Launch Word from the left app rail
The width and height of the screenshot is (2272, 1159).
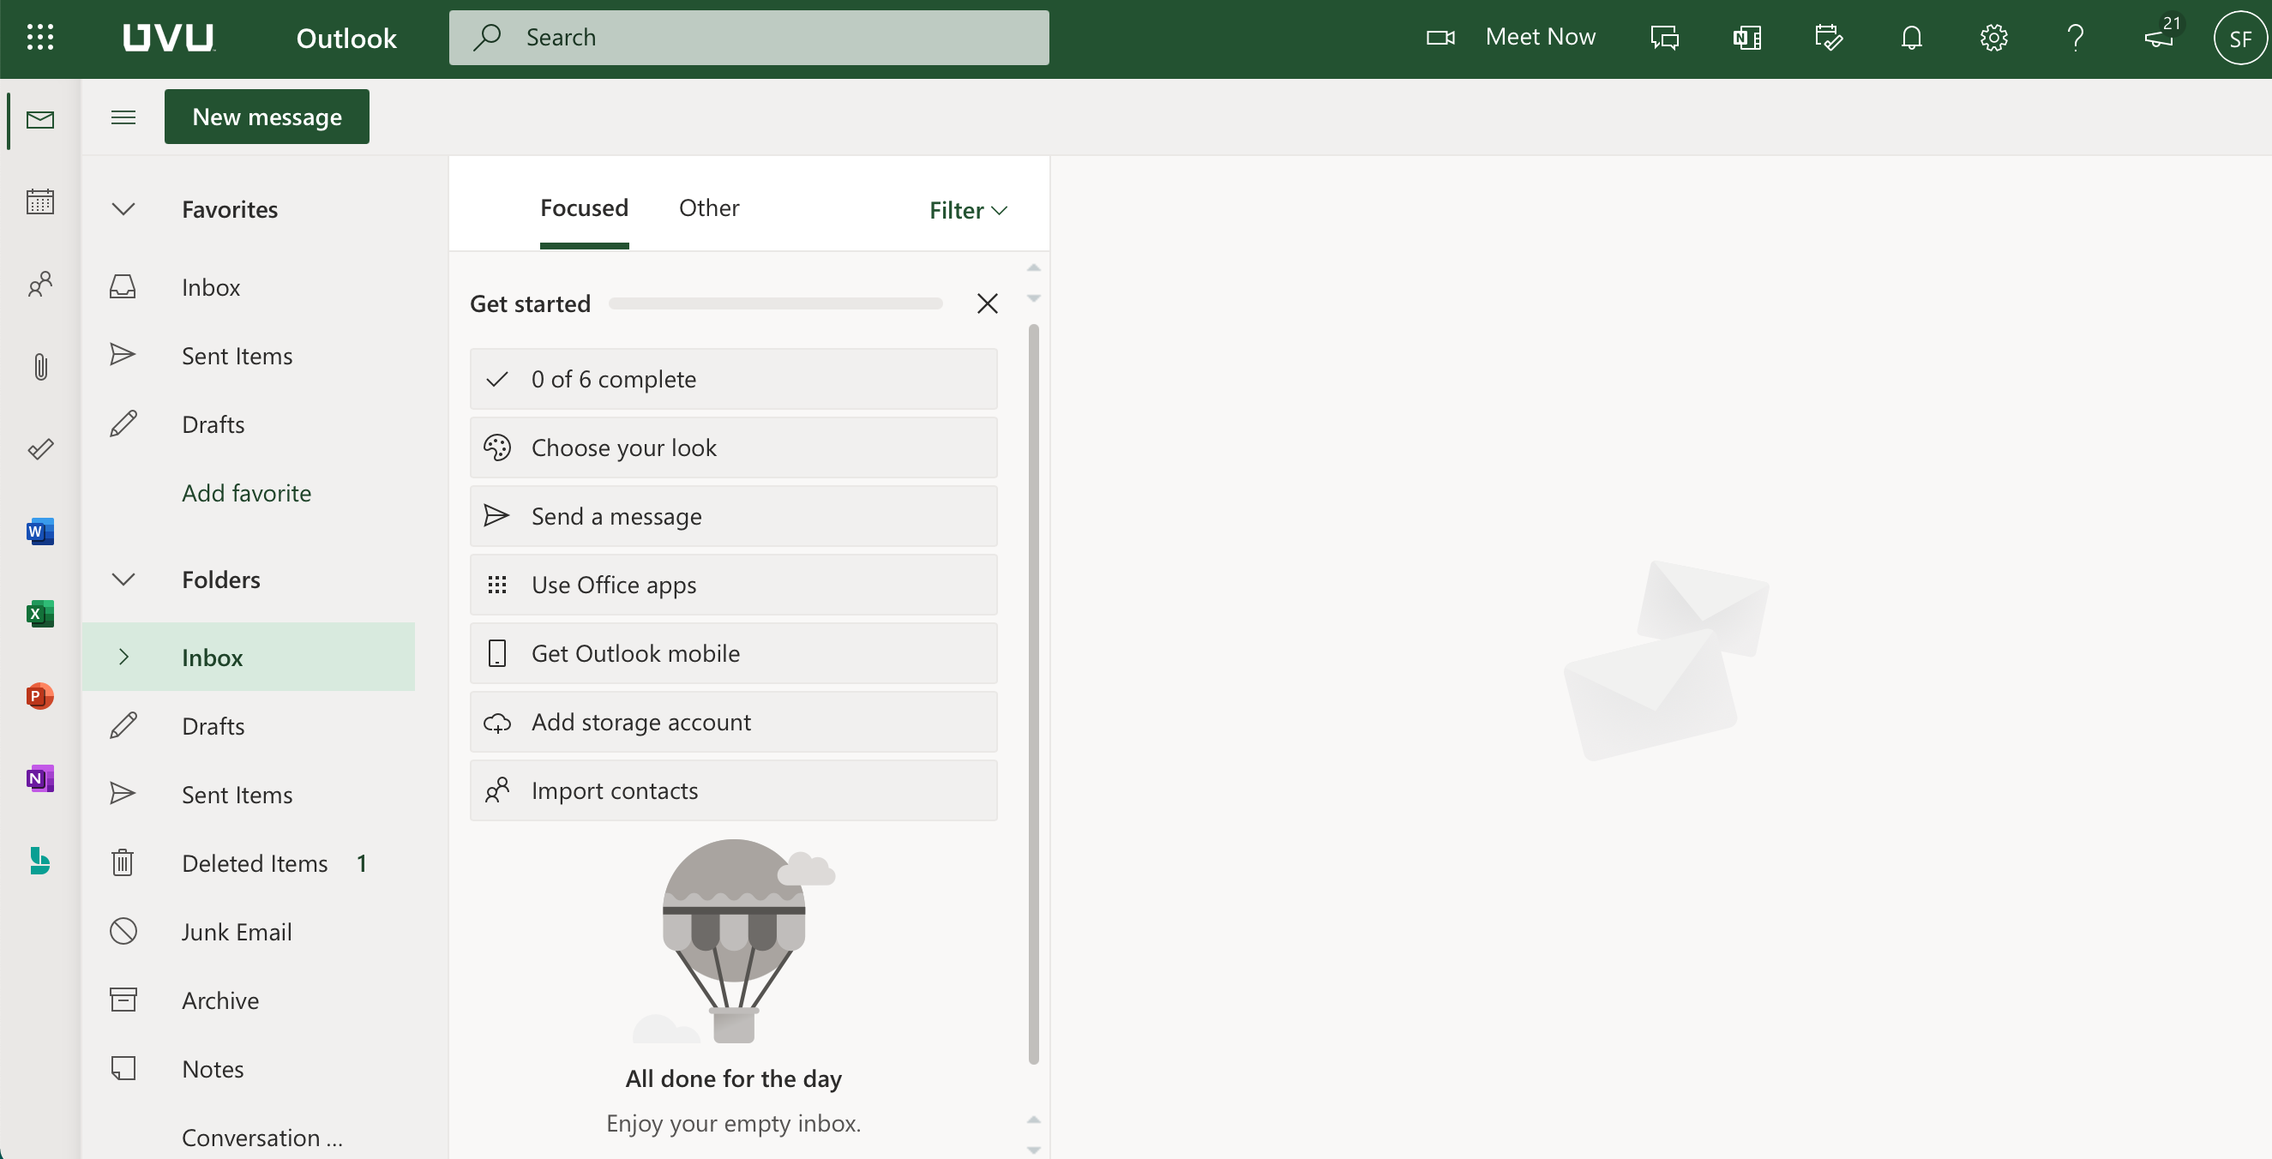pyautogui.click(x=39, y=531)
